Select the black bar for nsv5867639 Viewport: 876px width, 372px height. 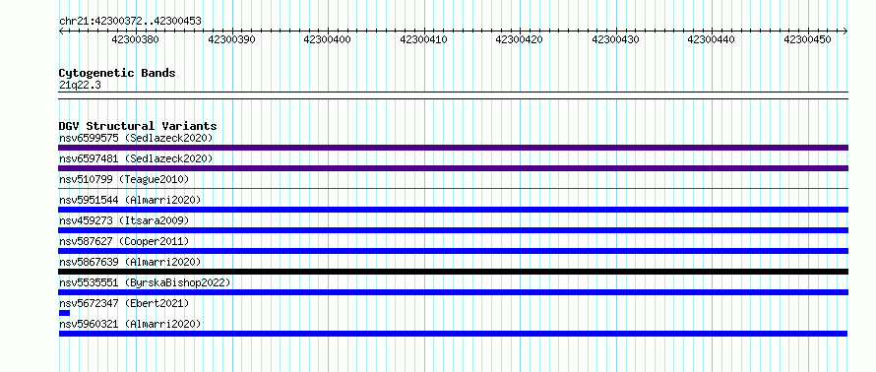[453, 272]
